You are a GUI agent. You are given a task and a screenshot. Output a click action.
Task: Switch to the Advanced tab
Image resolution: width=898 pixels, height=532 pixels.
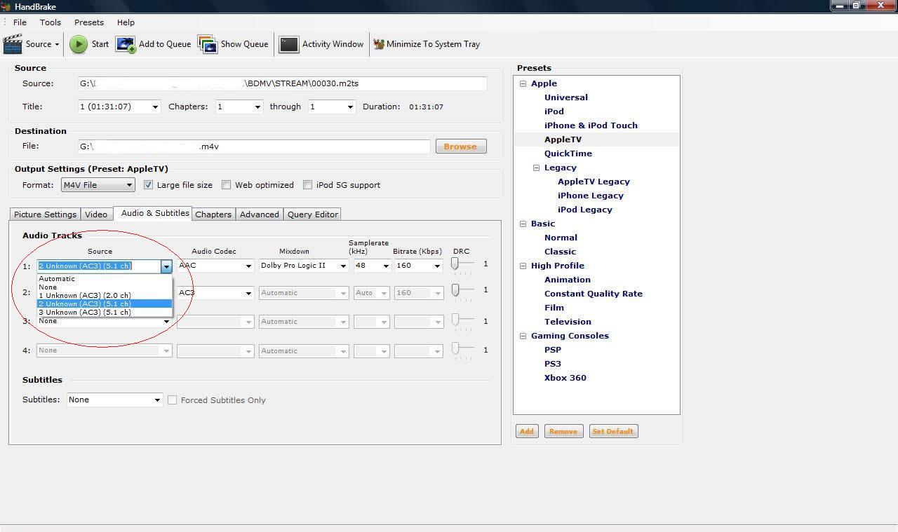point(260,214)
